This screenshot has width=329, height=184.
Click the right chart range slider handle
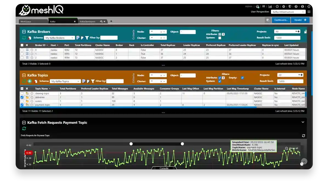[182, 144]
